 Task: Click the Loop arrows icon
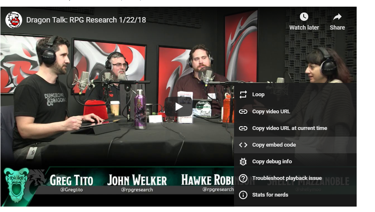click(x=243, y=95)
